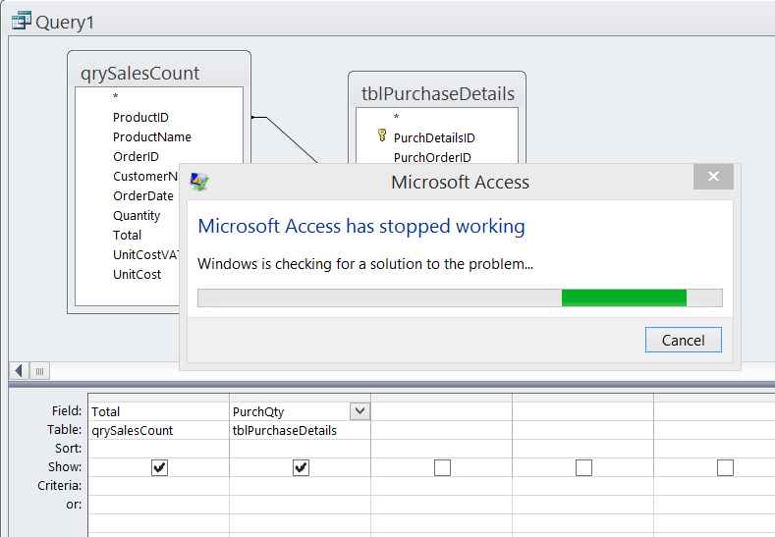Click Criteria cell under PurchQty column

tap(300, 486)
